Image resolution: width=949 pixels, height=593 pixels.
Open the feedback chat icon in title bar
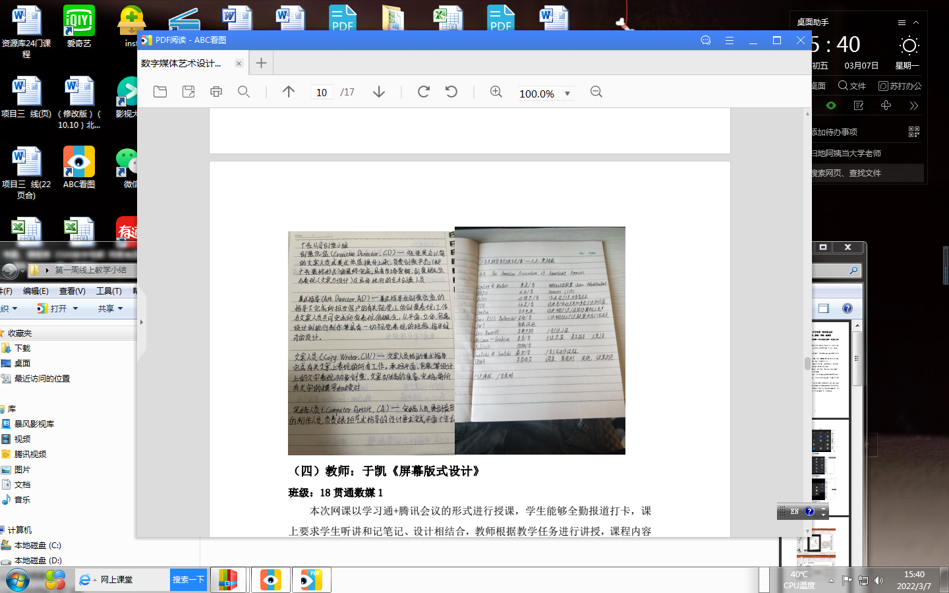pos(706,40)
